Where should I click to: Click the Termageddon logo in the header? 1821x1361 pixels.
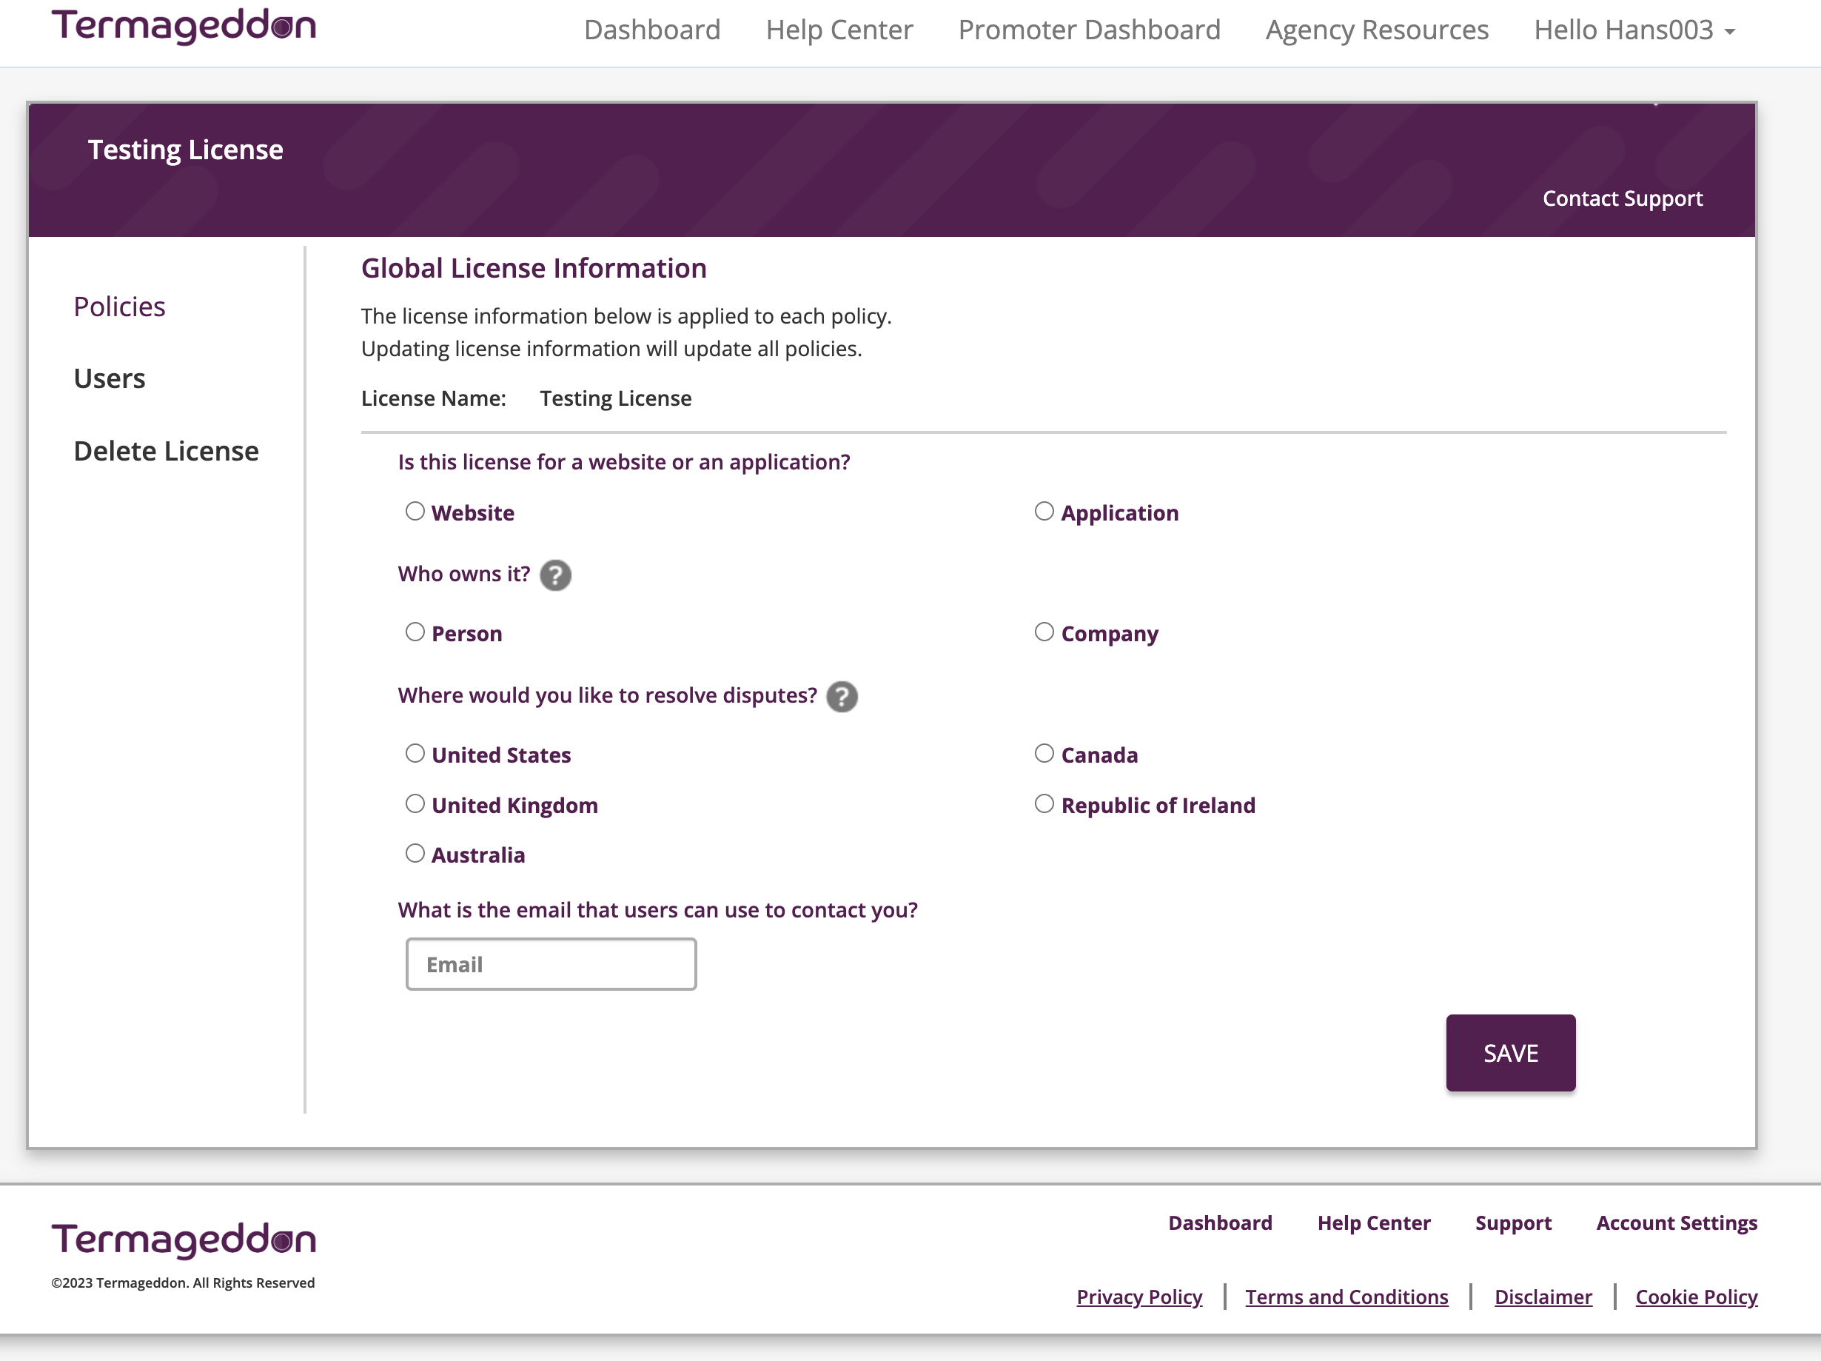184,25
